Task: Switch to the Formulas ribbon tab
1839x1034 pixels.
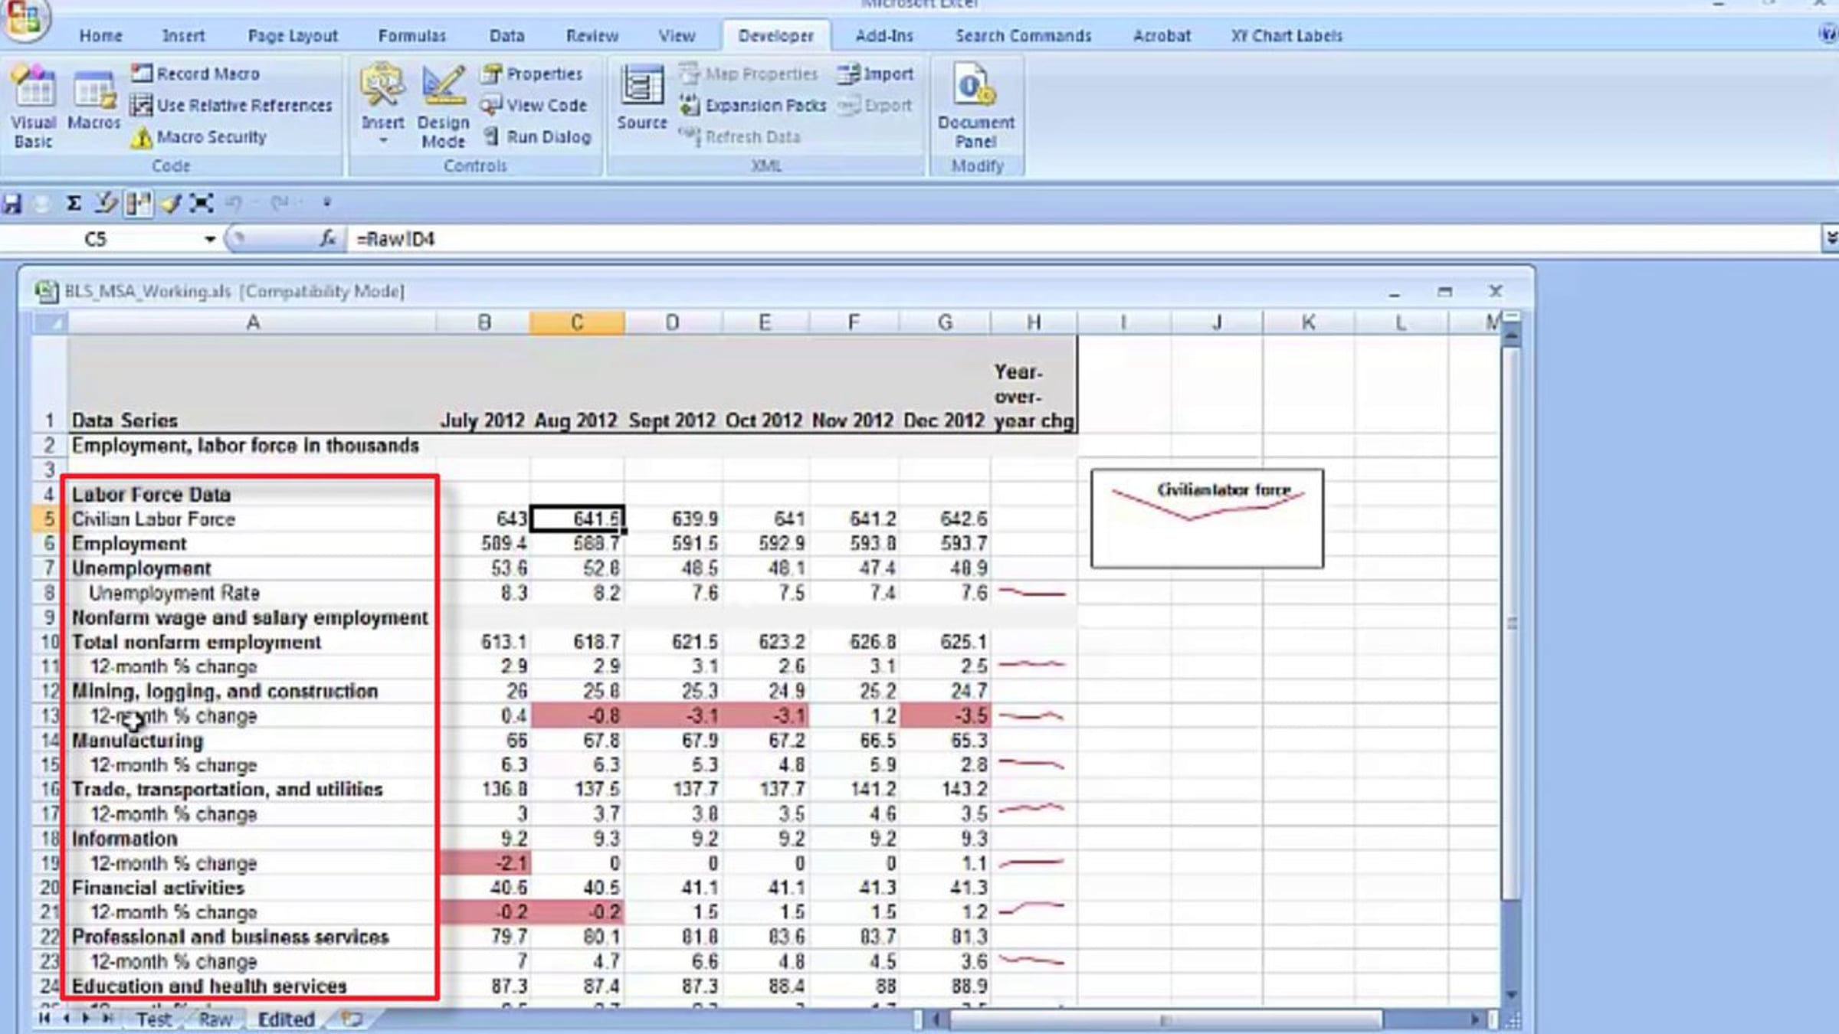Action: click(x=411, y=36)
